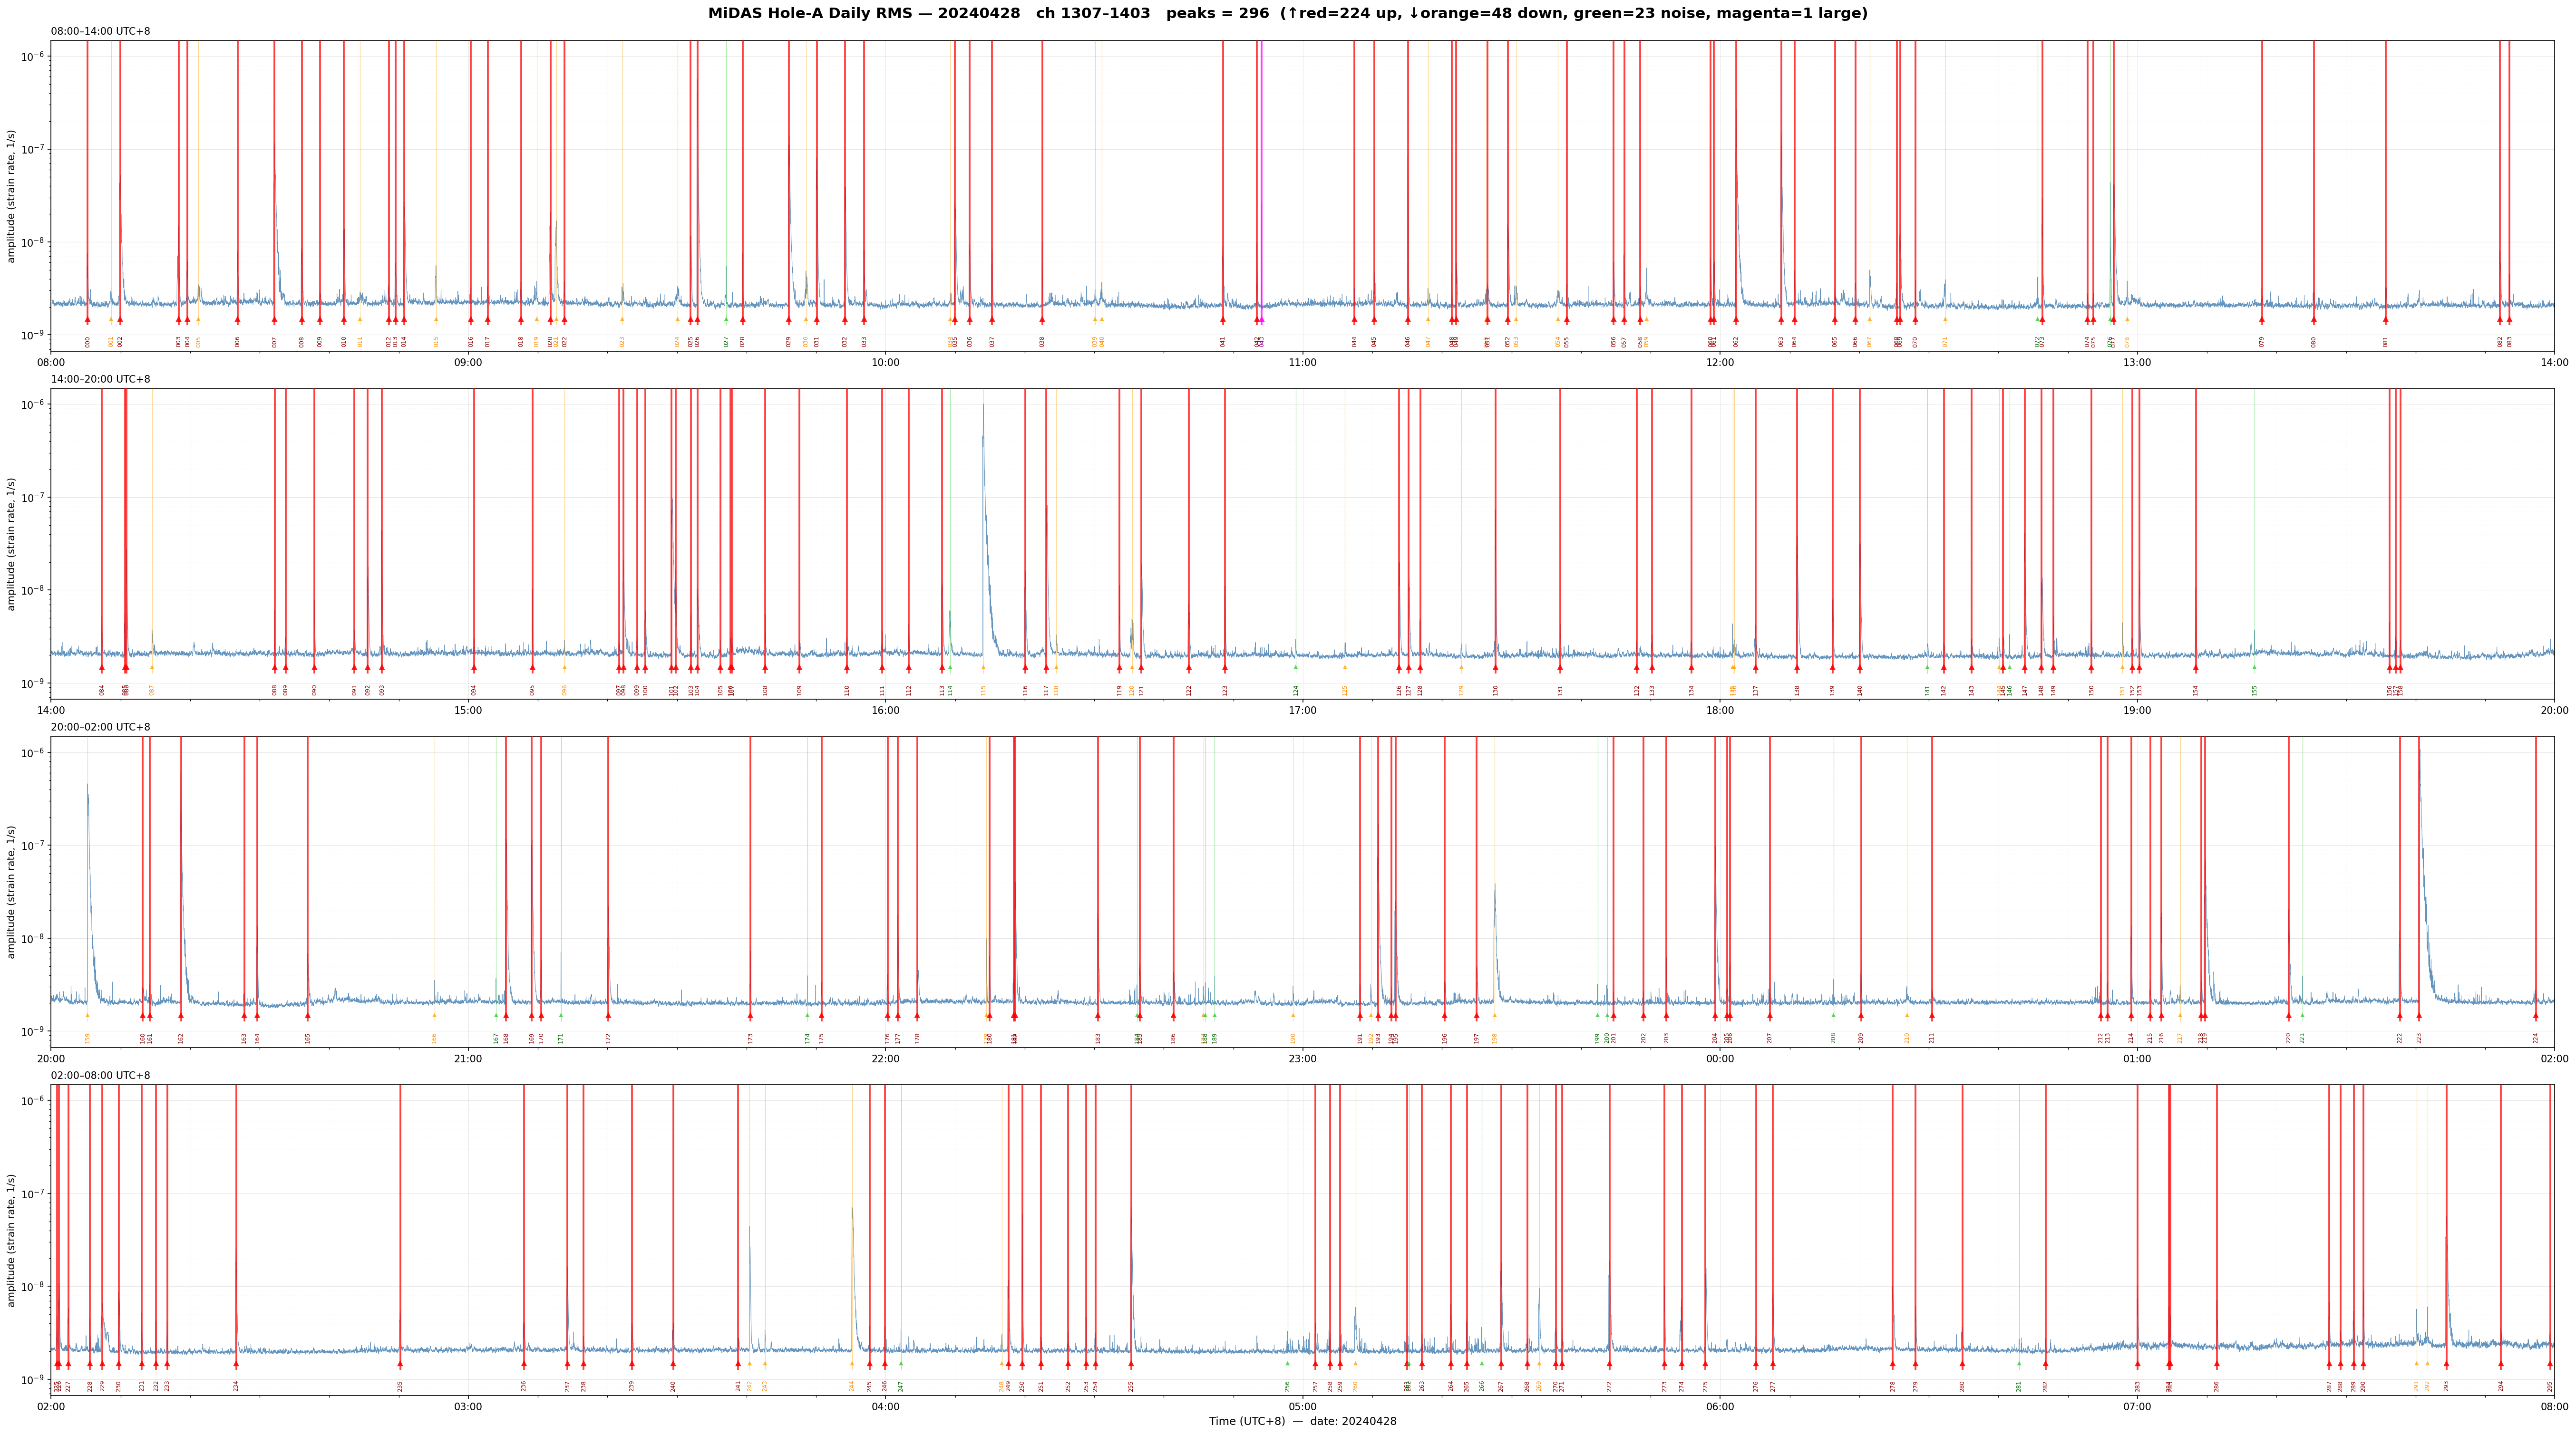Select the "08:00–14:00 UTC+8" panel title

coord(101,31)
